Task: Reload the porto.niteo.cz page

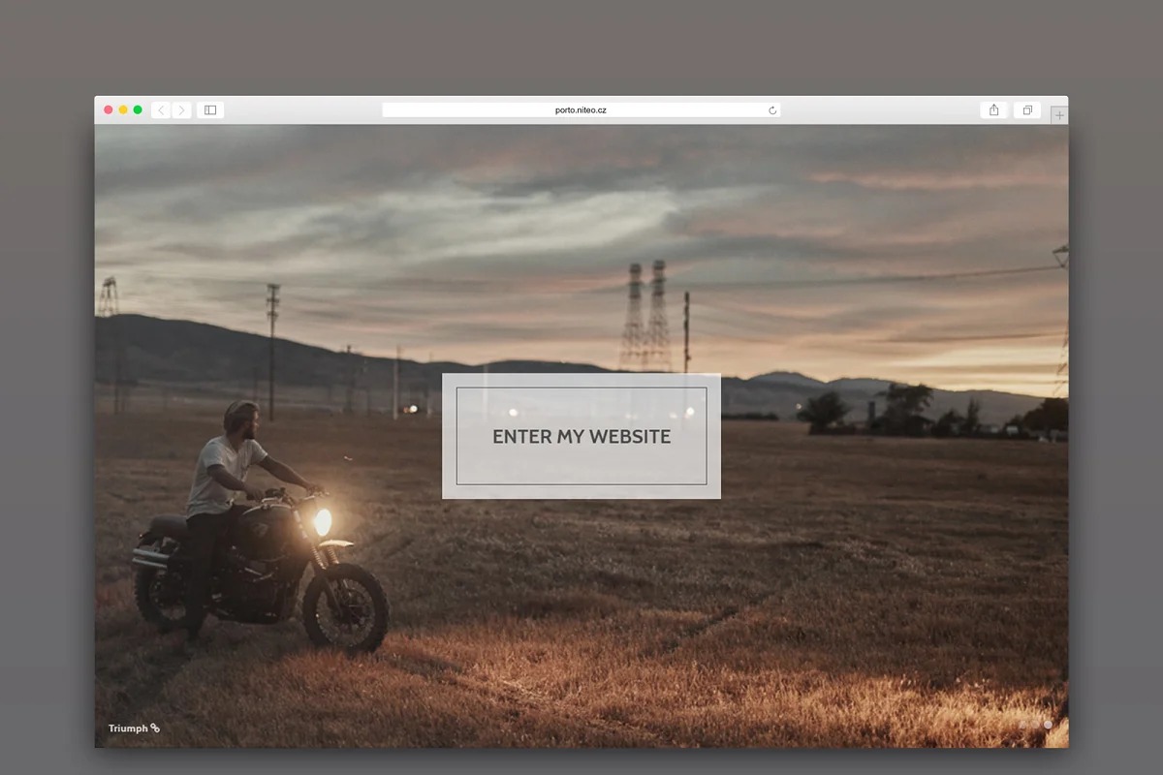Action: pos(772,110)
